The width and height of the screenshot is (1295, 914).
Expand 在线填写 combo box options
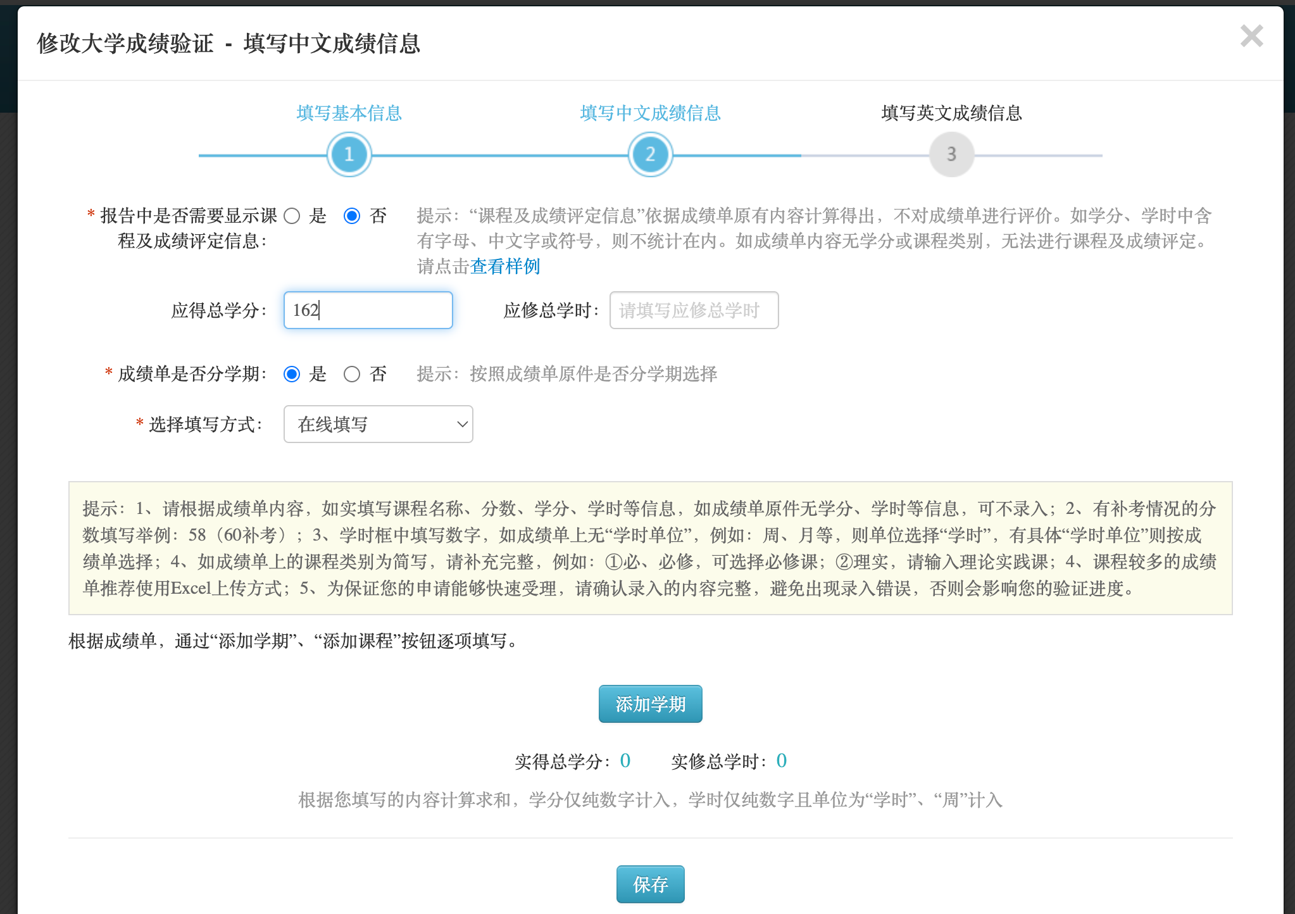click(x=378, y=424)
